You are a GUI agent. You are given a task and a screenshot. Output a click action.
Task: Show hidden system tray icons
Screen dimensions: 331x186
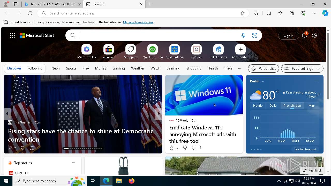(279, 181)
